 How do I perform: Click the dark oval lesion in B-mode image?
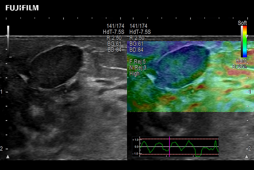pyautogui.click(x=56, y=67)
